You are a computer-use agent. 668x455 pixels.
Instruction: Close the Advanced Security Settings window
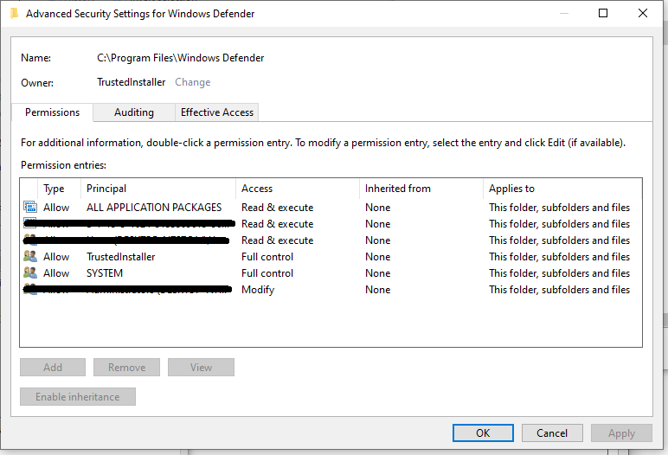pyautogui.click(x=643, y=13)
